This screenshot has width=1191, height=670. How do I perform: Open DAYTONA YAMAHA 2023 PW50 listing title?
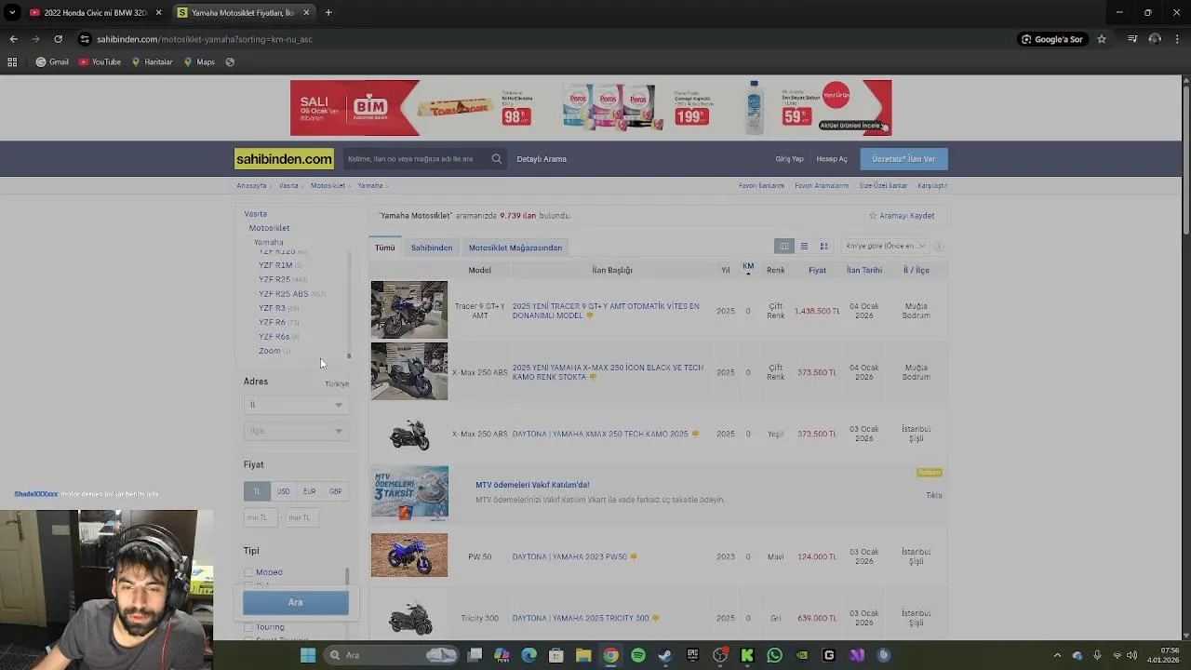pyautogui.click(x=569, y=556)
